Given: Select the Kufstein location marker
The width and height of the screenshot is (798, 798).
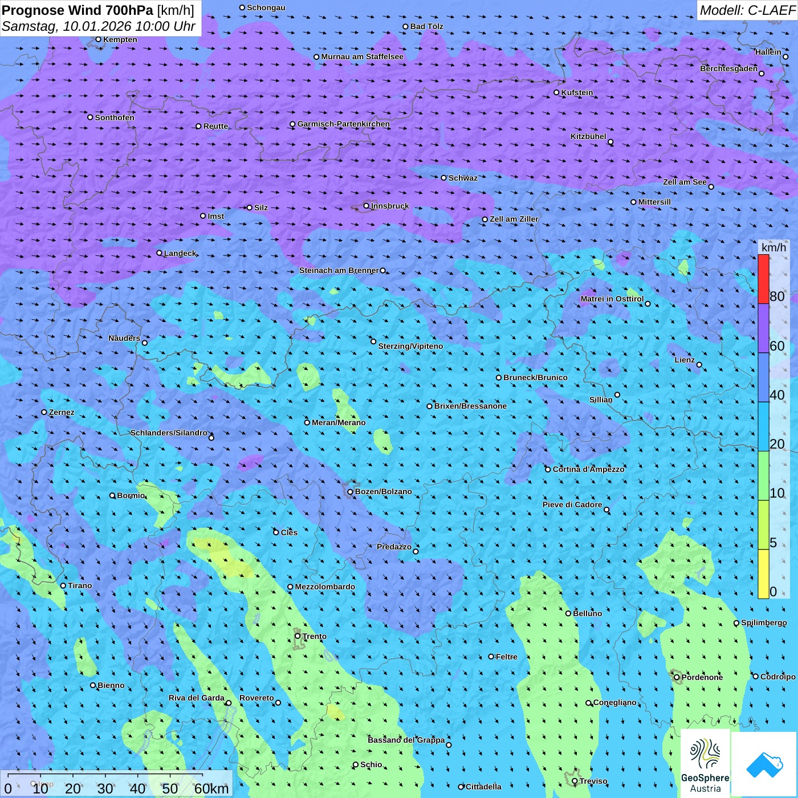Looking at the screenshot, I should coord(557,92).
